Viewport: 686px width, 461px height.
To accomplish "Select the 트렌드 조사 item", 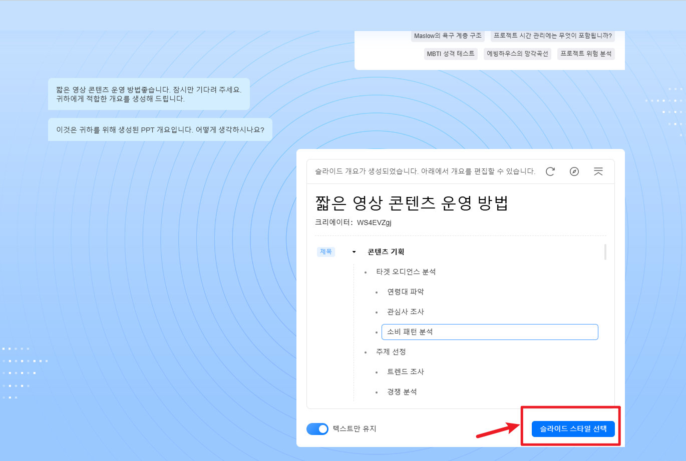I will click(406, 372).
